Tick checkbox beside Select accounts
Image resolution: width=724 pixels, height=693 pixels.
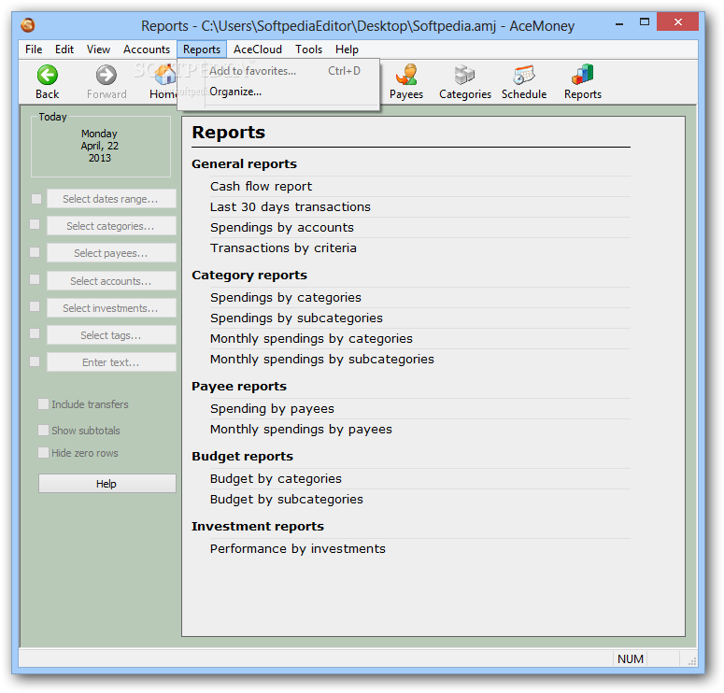click(35, 279)
